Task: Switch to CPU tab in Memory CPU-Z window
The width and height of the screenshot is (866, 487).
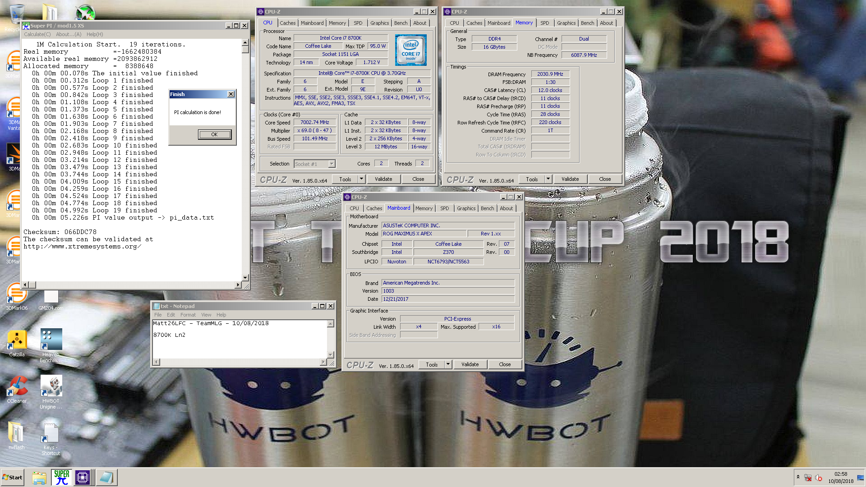Action: pyautogui.click(x=454, y=23)
